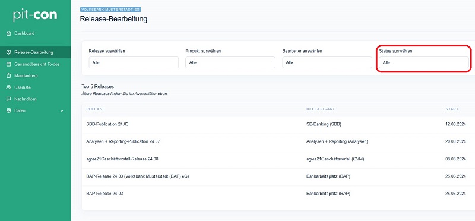Click the Volksbank Musterstadt eG badge

tap(110, 10)
